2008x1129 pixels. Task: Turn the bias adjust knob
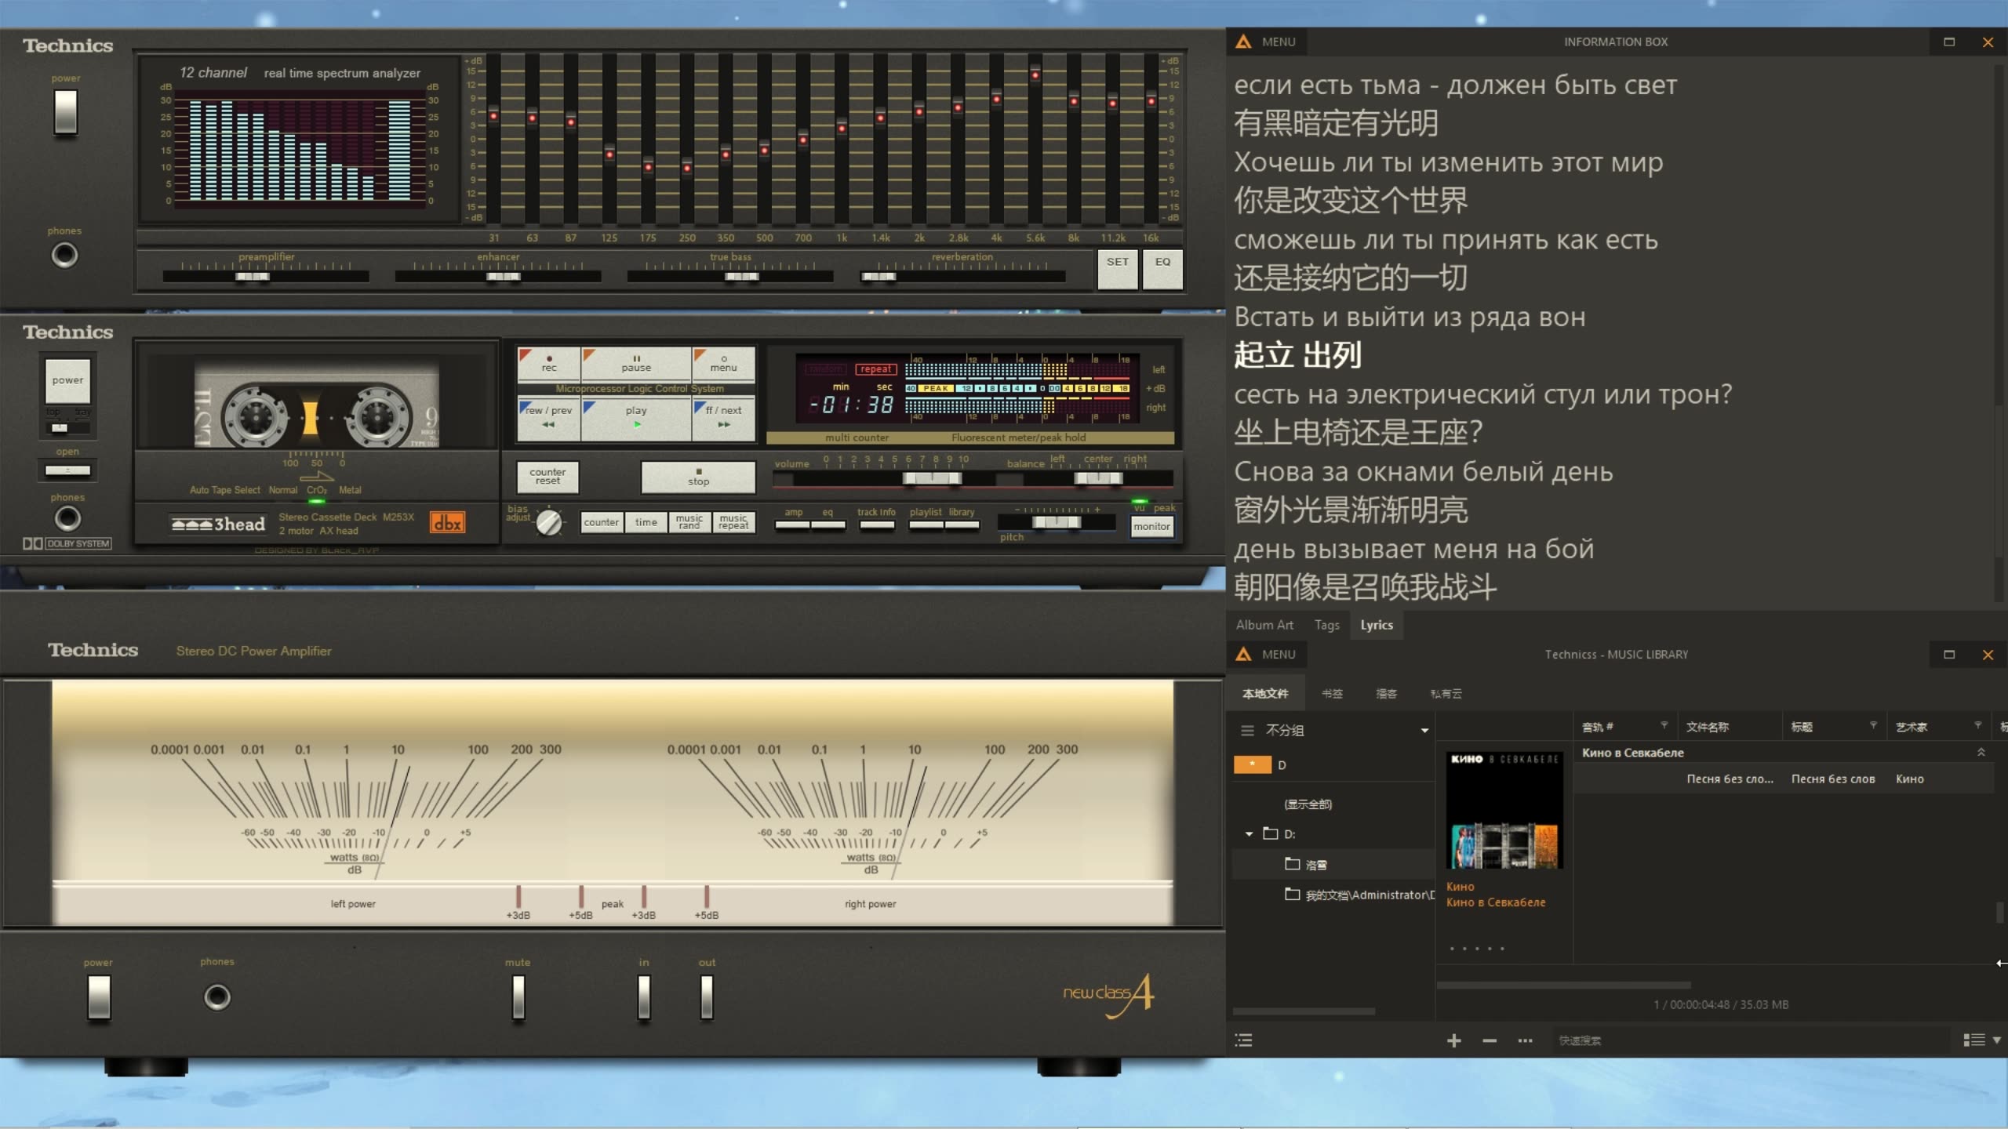tap(549, 522)
